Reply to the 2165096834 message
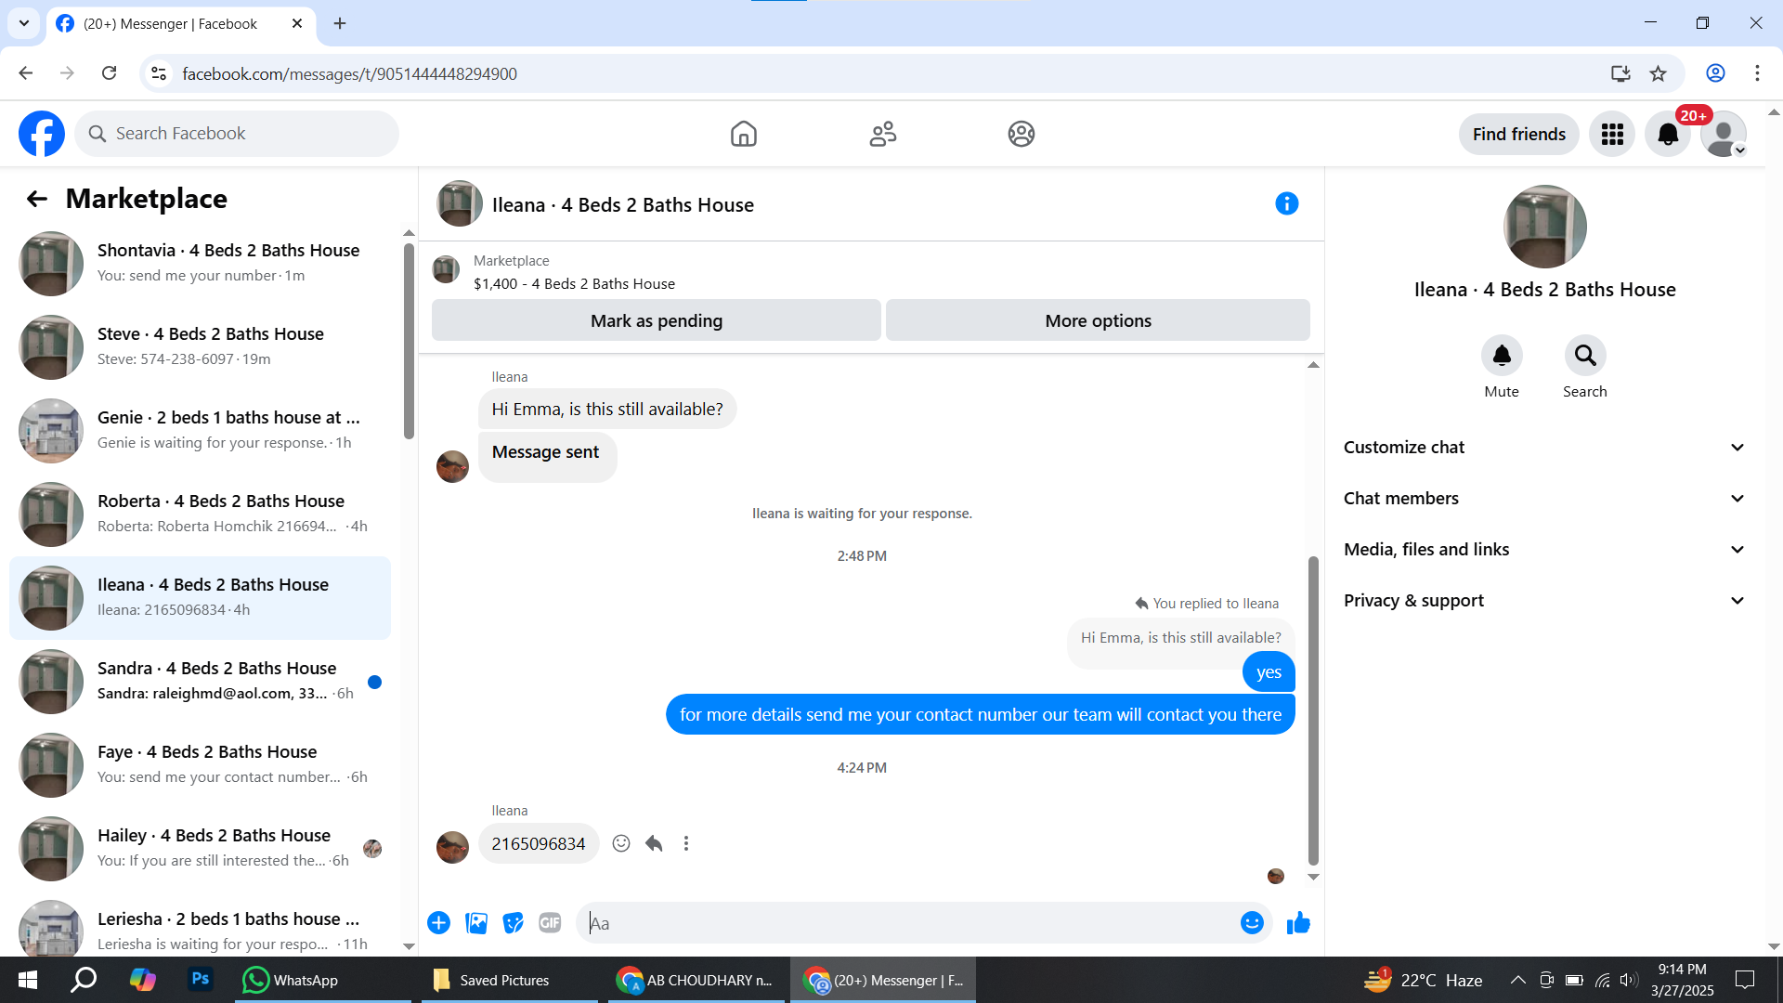1783x1003 pixels. pos(654,843)
